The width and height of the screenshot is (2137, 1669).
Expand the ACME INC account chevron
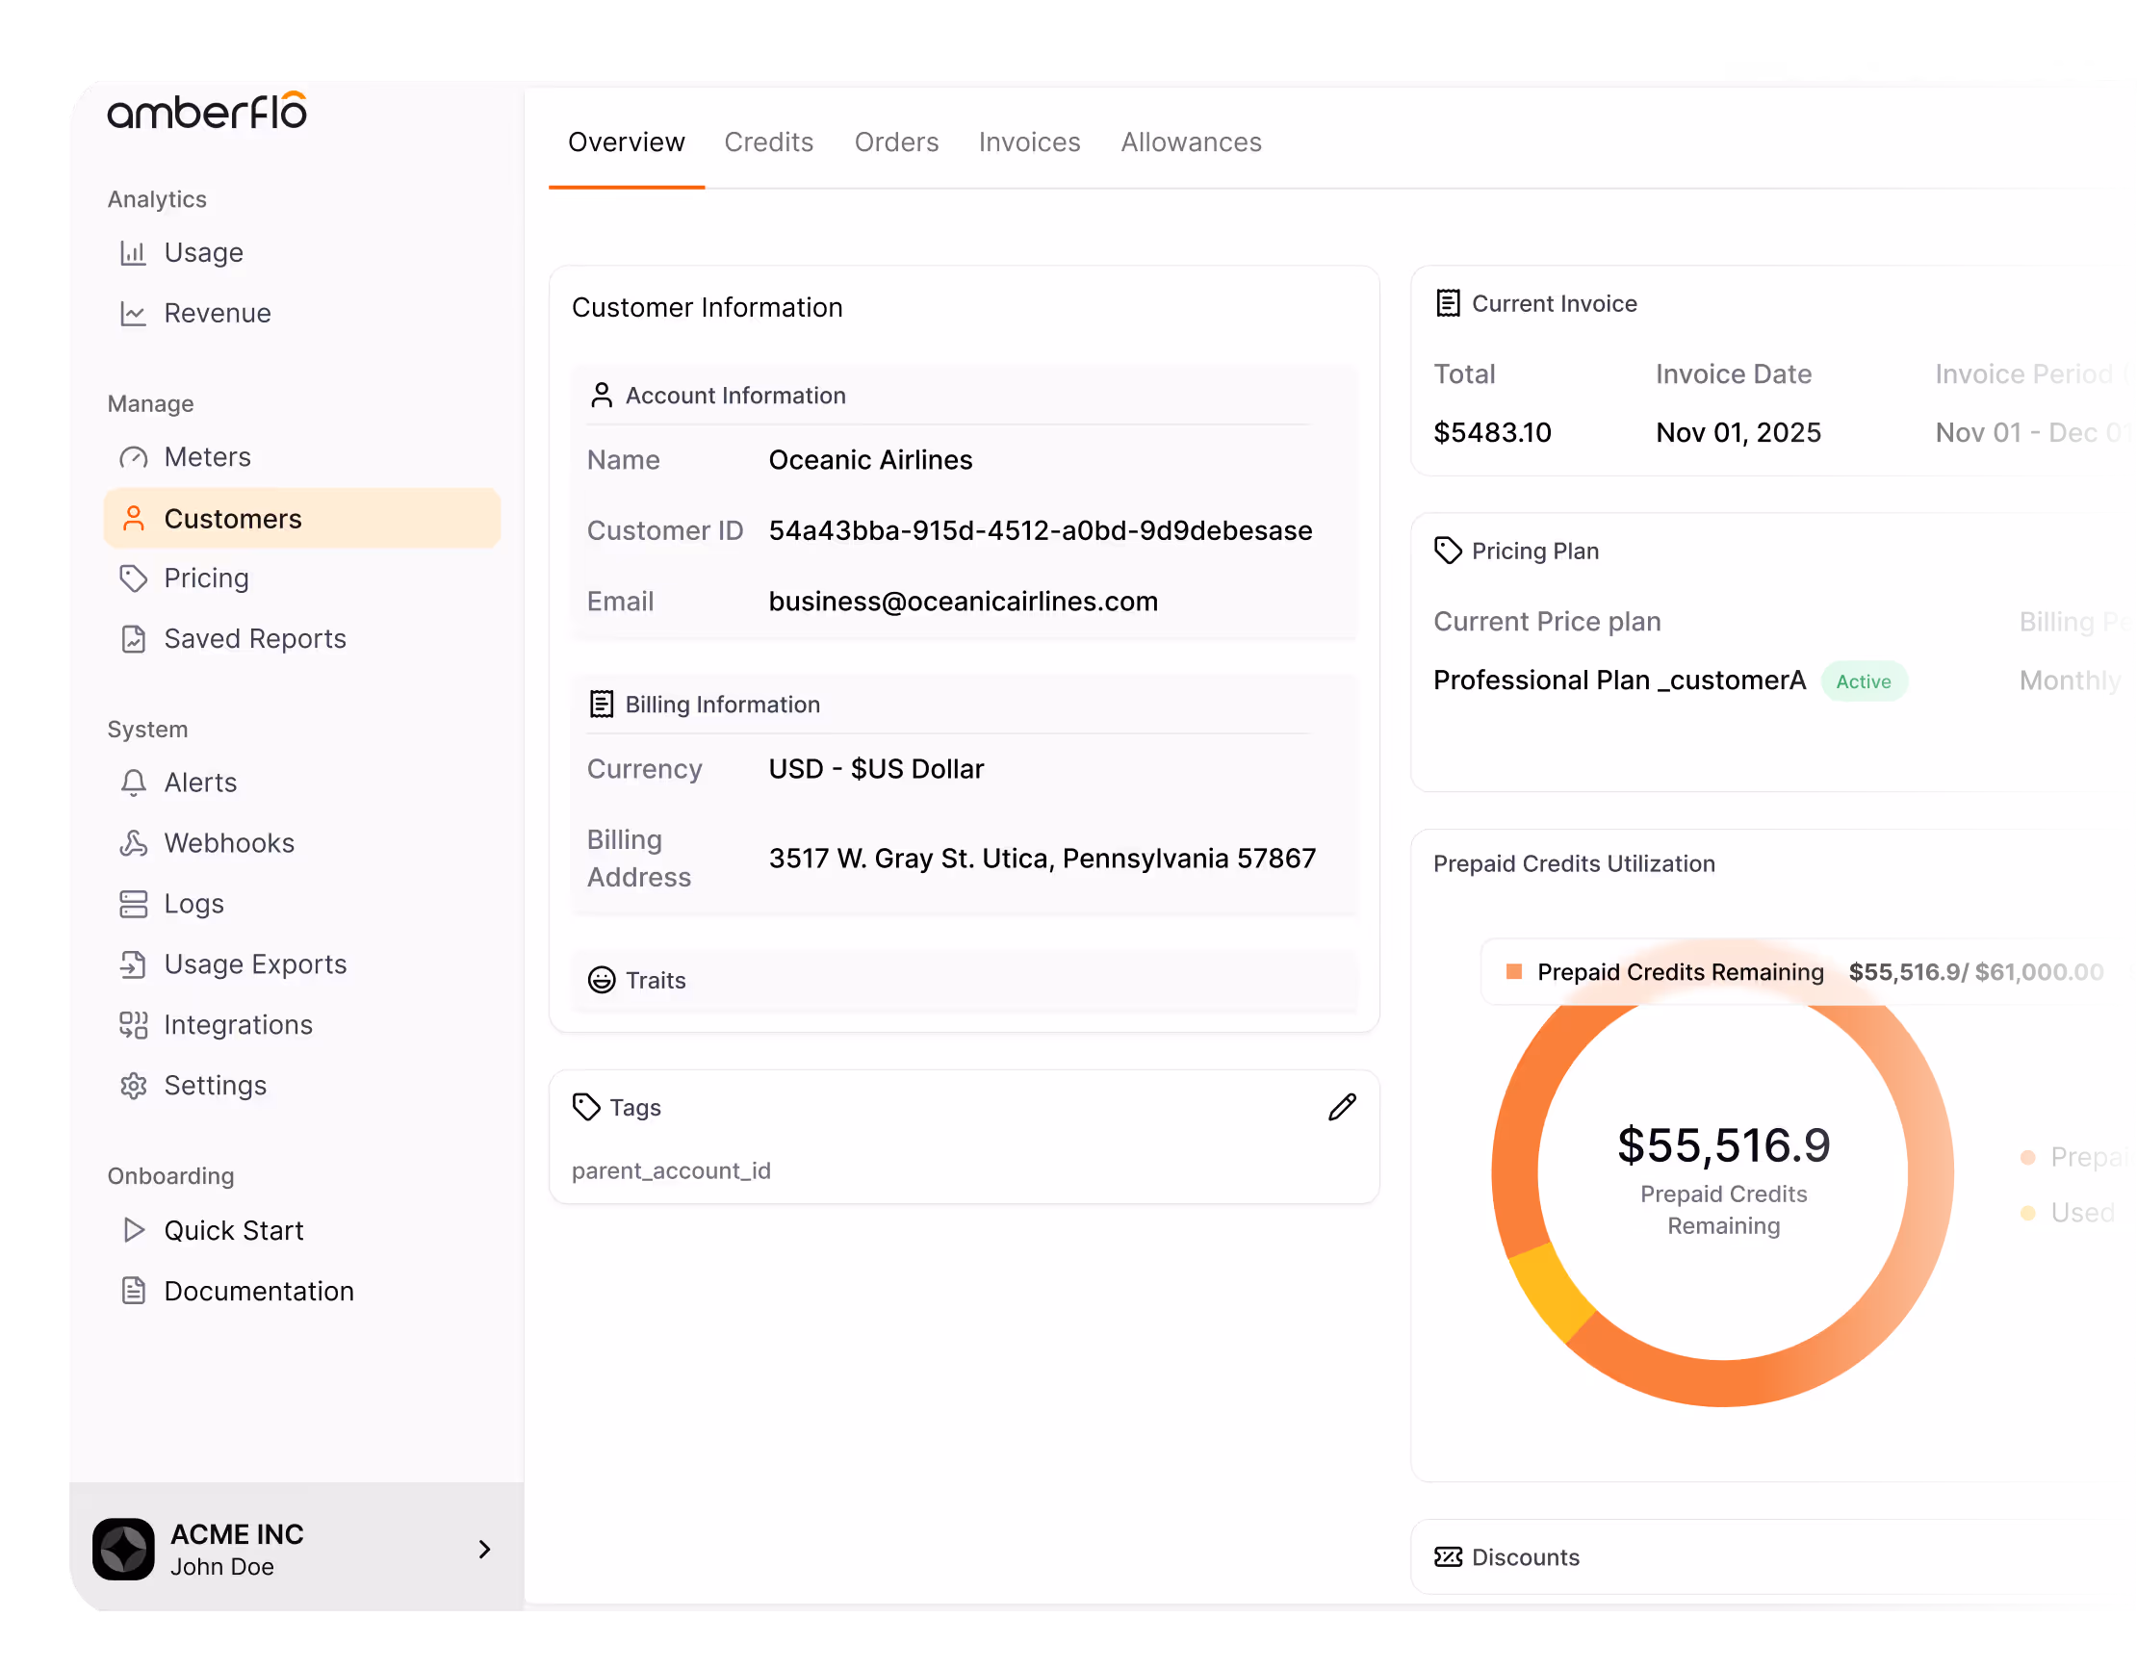coord(484,1549)
